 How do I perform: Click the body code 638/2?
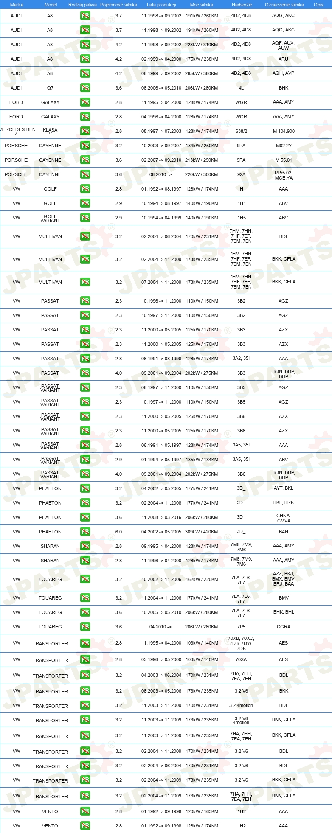click(x=241, y=131)
